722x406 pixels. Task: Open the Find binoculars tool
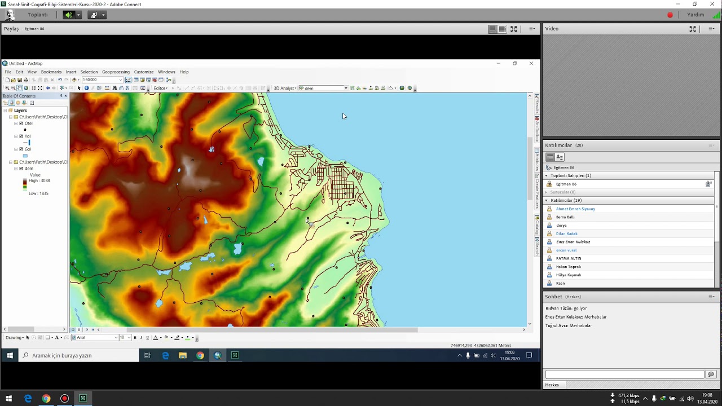[115, 88]
